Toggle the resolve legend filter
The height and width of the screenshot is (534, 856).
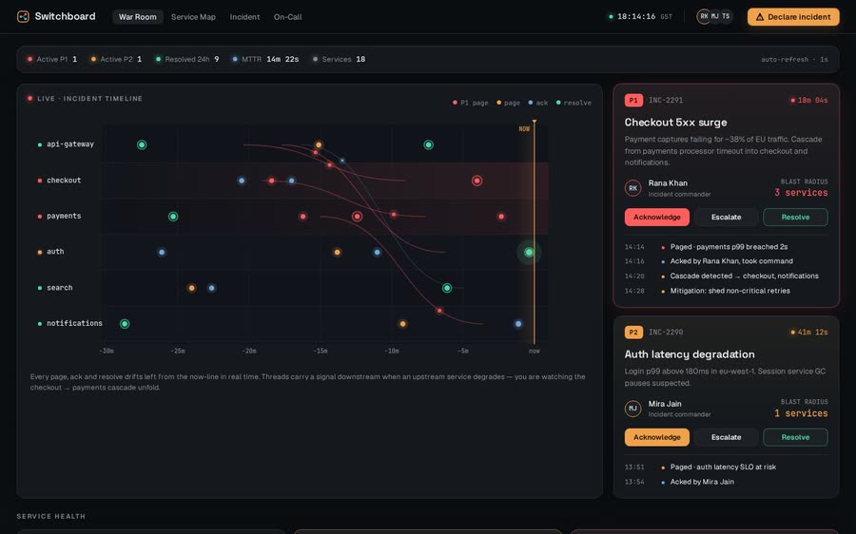coord(574,103)
